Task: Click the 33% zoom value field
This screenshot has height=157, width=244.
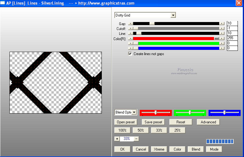Action: [127, 139]
